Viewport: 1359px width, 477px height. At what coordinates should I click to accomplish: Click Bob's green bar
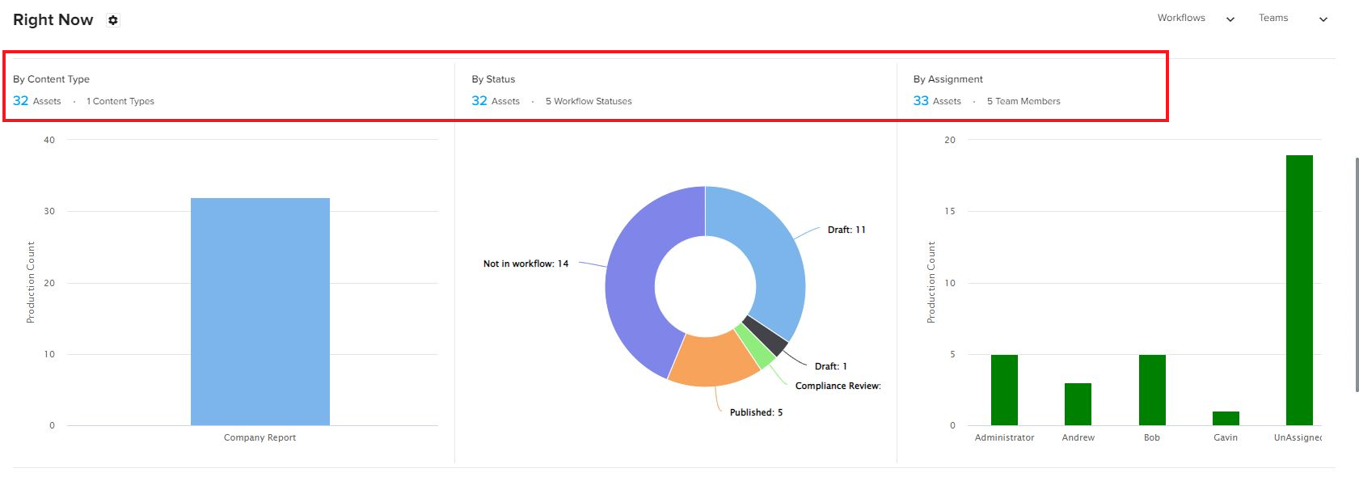pos(1152,390)
